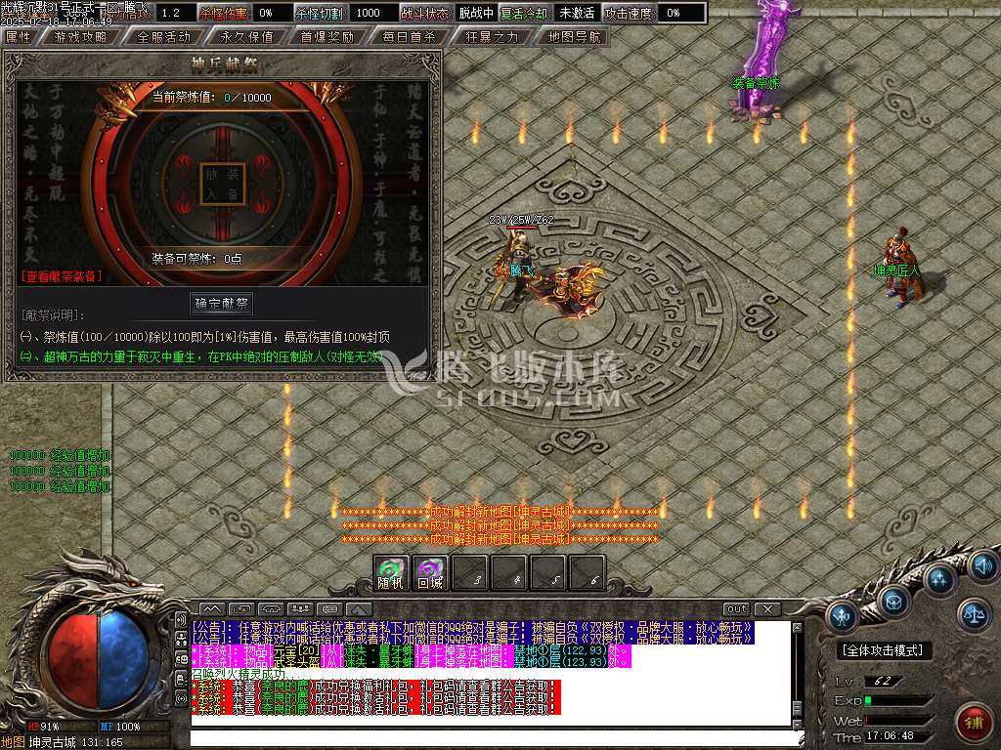Open the trade scales orb button
Screen dimensions: 1001x750
[x=973, y=615]
